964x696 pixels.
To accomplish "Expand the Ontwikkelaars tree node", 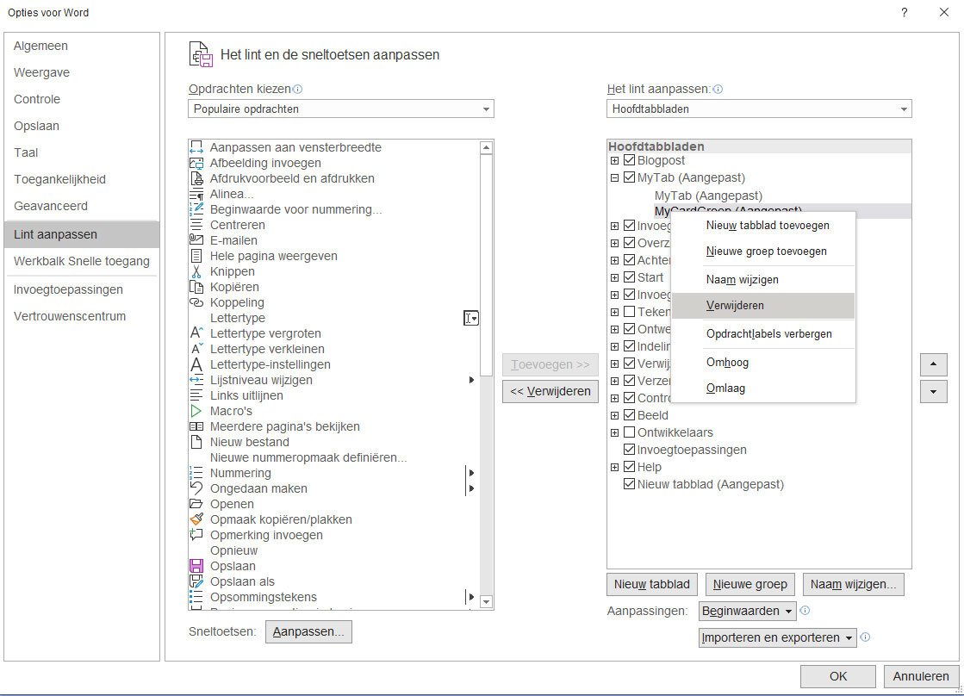I will 614,432.
